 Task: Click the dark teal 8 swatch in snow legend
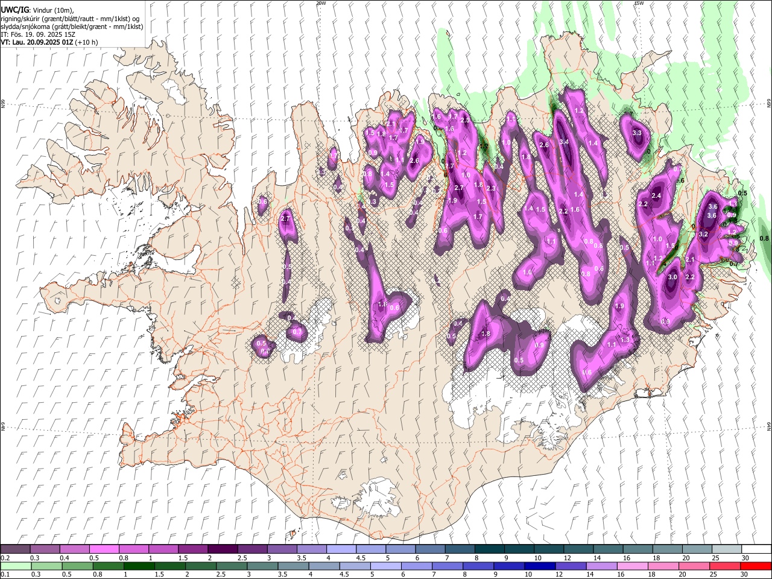click(x=489, y=549)
